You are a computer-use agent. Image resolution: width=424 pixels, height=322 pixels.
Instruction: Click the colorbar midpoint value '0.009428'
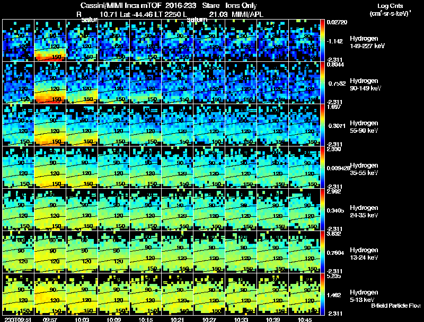[338, 168]
